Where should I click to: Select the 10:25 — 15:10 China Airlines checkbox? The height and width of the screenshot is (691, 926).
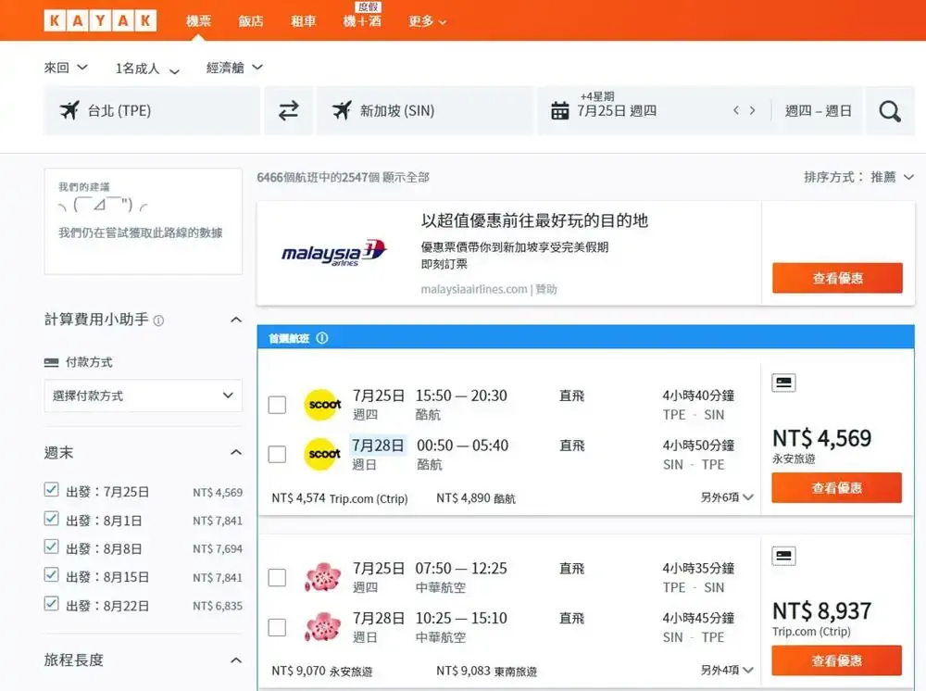[277, 627]
